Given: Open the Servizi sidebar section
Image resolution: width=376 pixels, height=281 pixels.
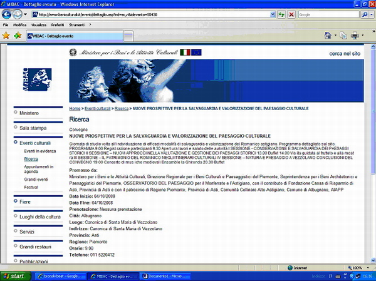Looking at the screenshot, I should click(x=27, y=232).
